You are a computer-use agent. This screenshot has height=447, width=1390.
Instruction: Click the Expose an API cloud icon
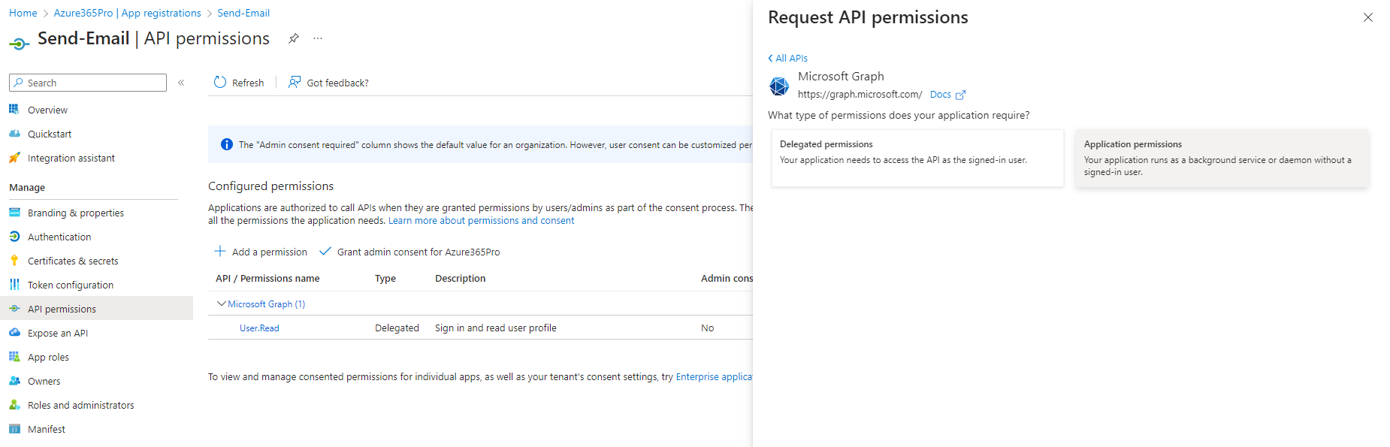(14, 333)
